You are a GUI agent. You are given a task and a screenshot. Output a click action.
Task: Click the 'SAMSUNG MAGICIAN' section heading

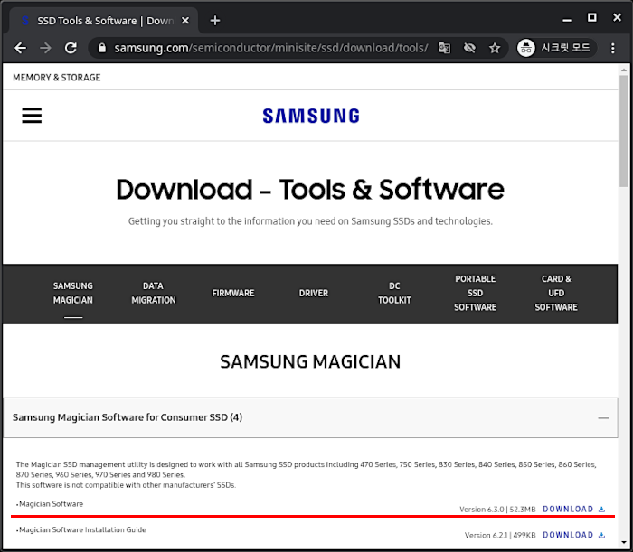coord(310,361)
